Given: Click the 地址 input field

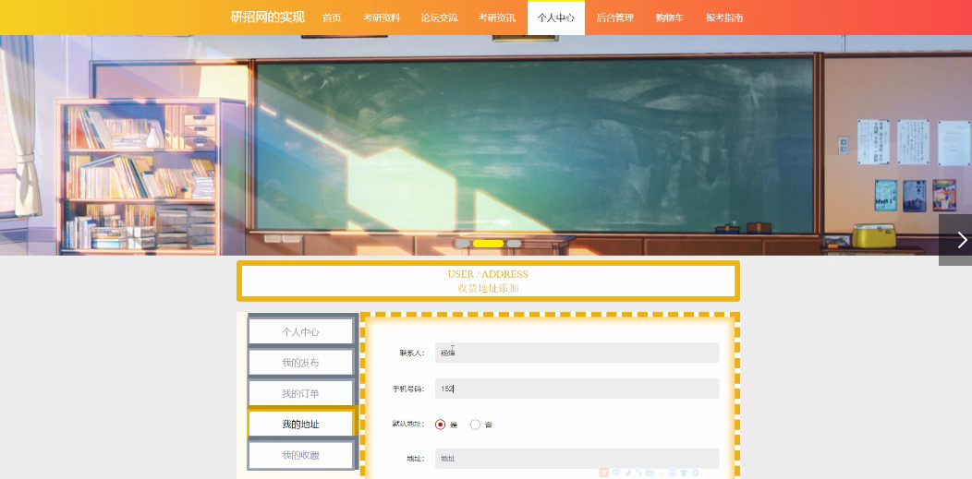Looking at the screenshot, I should (577, 459).
